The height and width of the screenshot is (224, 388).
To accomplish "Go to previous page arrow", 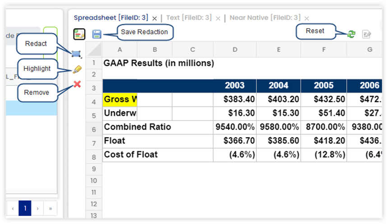I will (13, 209).
